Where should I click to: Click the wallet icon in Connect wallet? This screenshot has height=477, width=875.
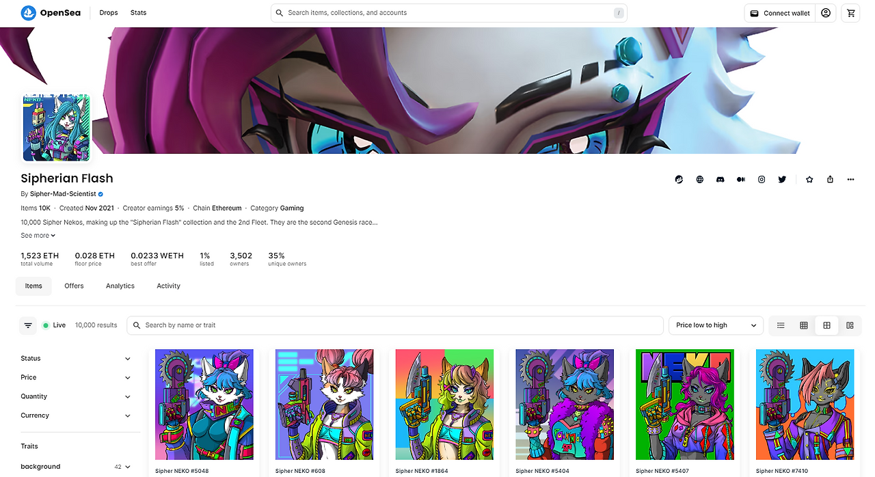754,13
